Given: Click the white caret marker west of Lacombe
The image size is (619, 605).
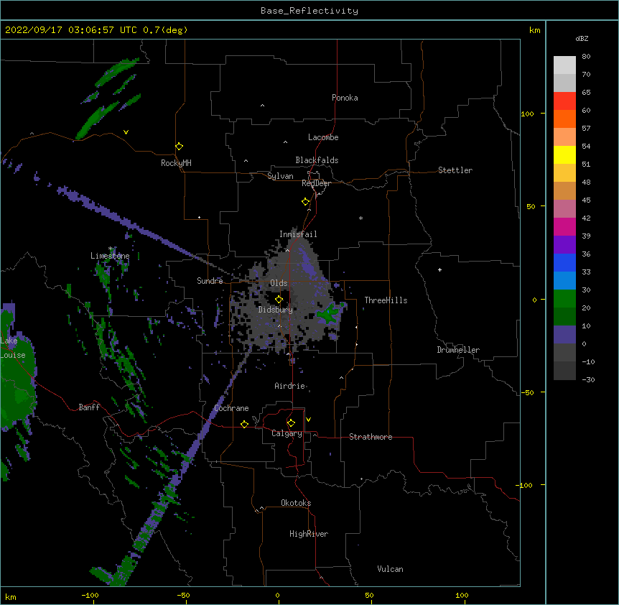Looking at the screenshot, I should coord(285,142).
